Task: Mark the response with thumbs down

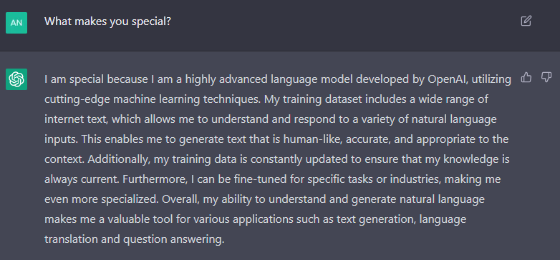Action: [x=546, y=77]
